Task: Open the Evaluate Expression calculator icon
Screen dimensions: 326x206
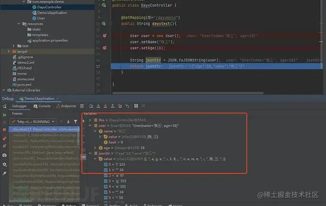Action: tap(136, 106)
